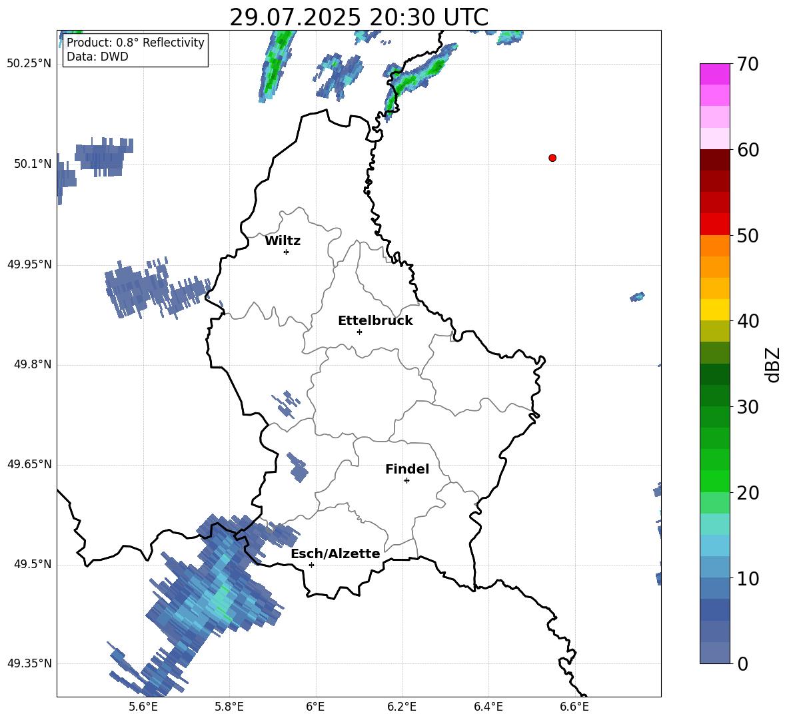Click the colorbar tick label 60
The height and width of the screenshot is (720, 789).
click(x=748, y=150)
